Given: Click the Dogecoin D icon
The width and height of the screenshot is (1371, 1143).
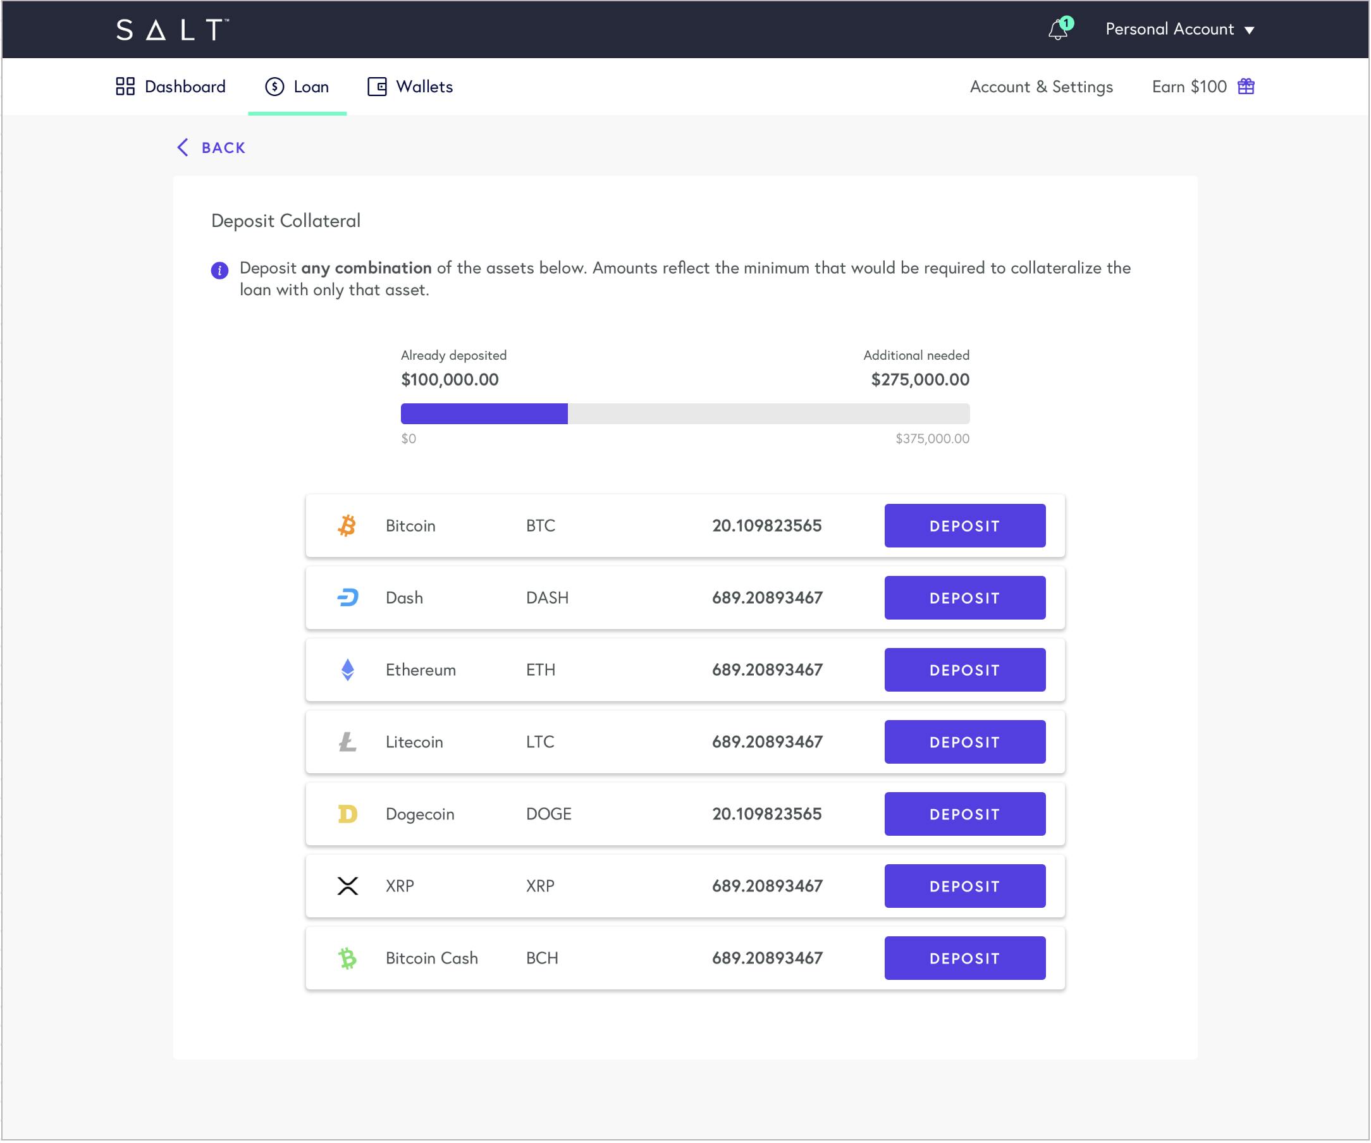Looking at the screenshot, I should coord(347,814).
